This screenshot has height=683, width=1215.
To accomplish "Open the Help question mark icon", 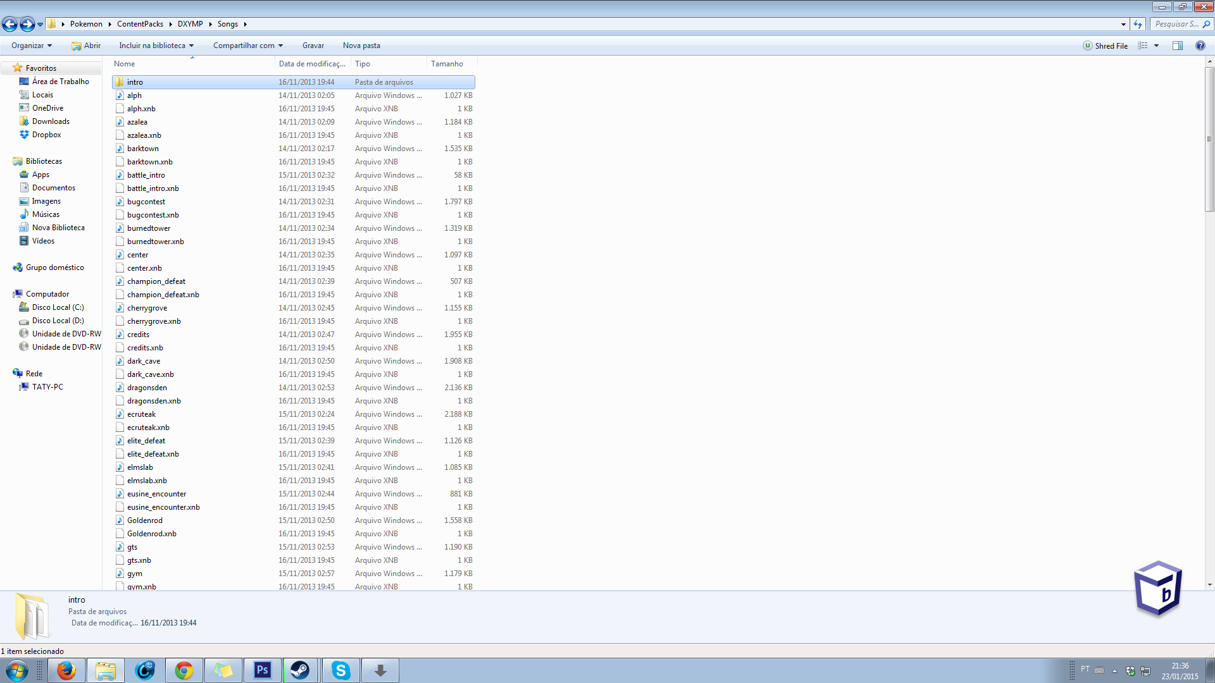I will click(1200, 46).
